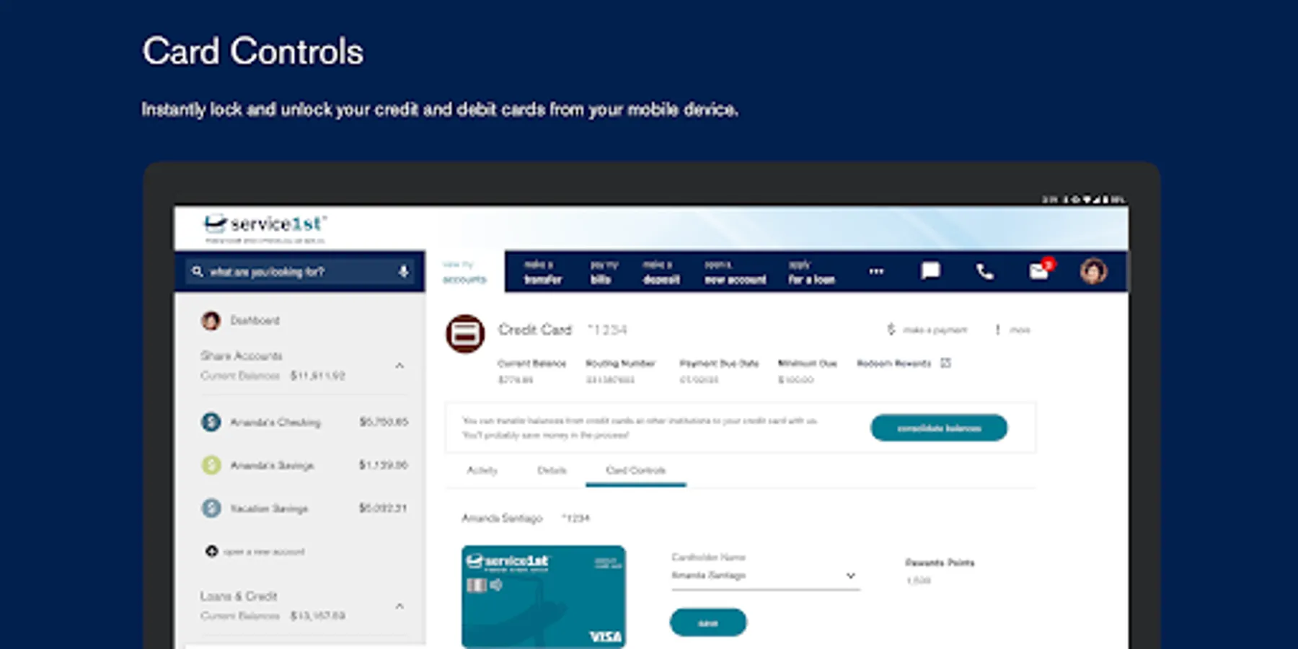Screen dimensions: 1298x649
Task: Click the Redeem Rewards external link icon
Action: point(945,363)
